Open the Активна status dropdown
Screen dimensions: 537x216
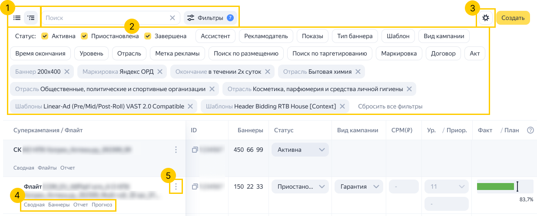point(300,150)
